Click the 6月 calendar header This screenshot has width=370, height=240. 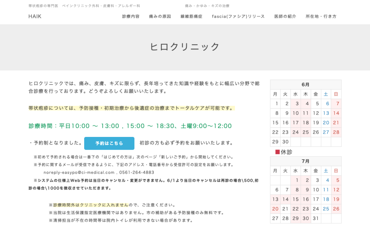click(306, 84)
